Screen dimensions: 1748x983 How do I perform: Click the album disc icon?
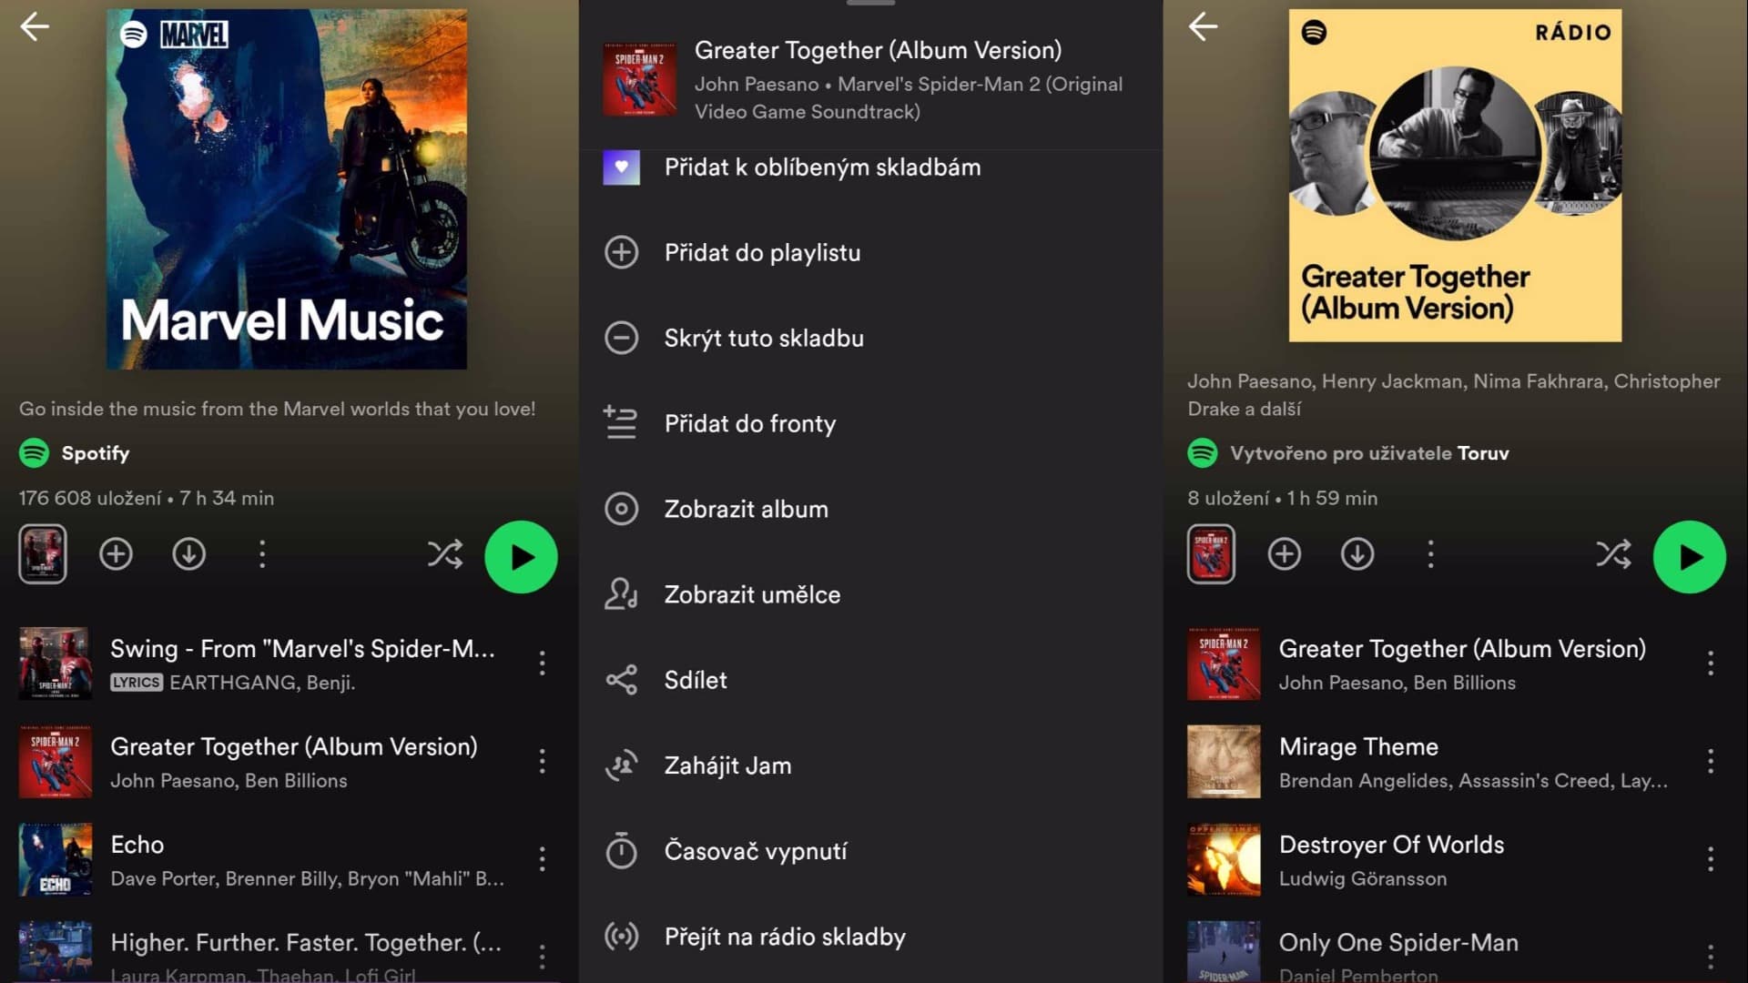[x=621, y=509]
